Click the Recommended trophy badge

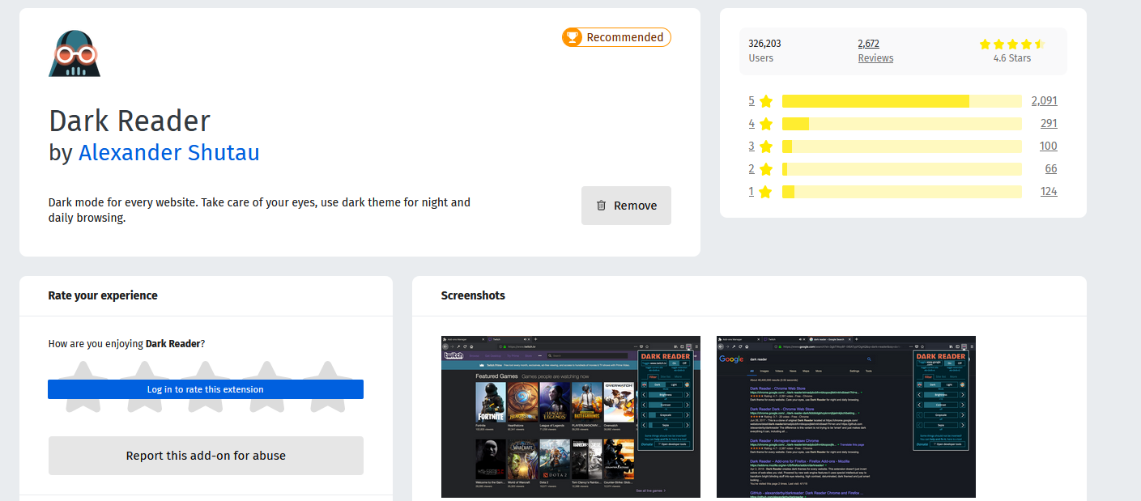[616, 37]
